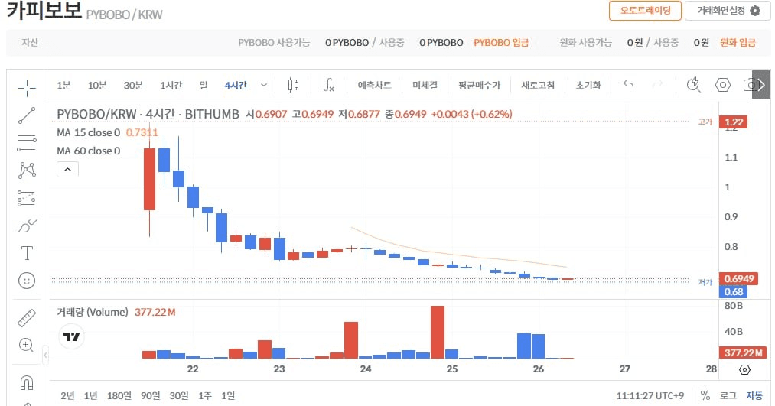This screenshot has width=775, height=406.
Task: Set range to 1주
Action: (x=204, y=395)
